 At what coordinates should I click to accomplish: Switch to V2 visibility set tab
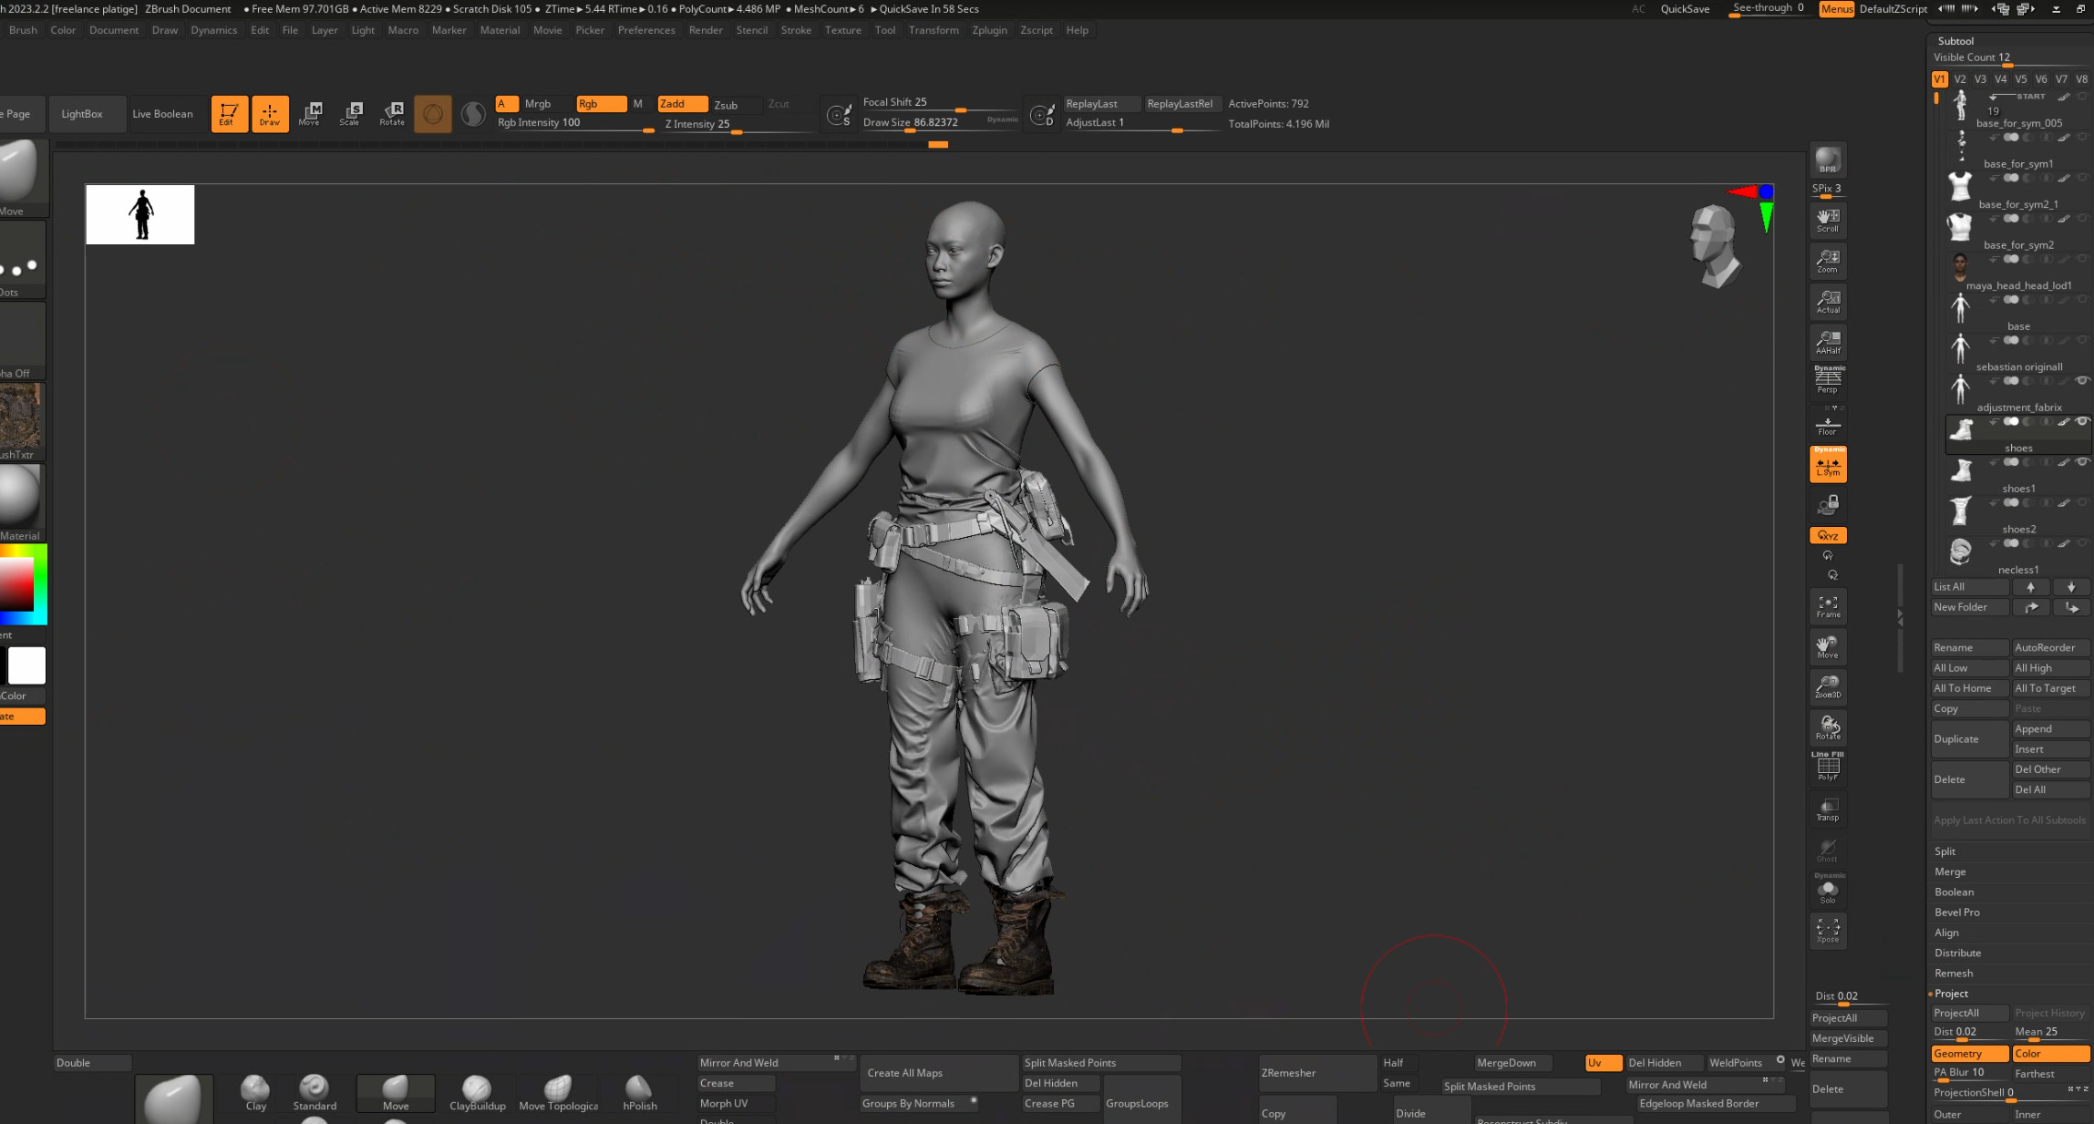coord(1960,79)
